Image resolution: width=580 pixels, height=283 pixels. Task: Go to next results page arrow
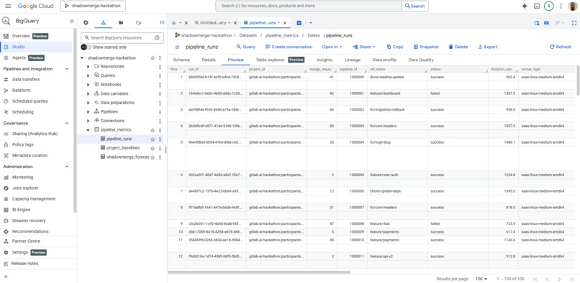tap(559, 279)
